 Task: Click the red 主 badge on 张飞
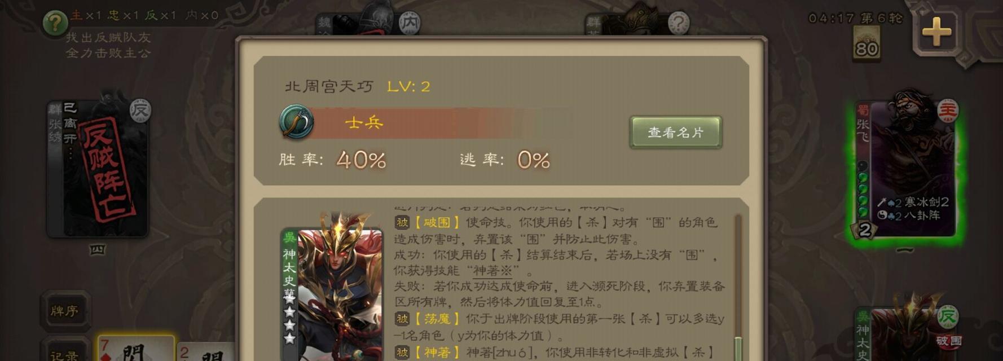tap(948, 109)
